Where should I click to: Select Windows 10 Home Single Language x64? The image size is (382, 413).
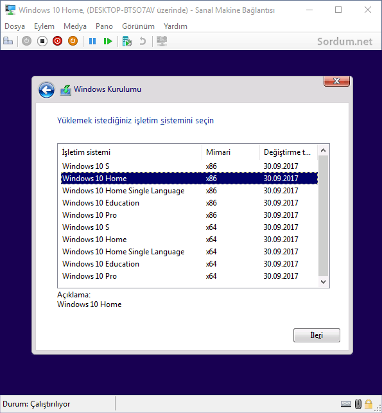pos(189,252)
